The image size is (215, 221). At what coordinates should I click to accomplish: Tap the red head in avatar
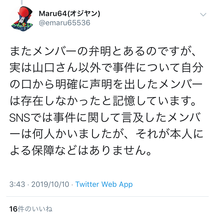coord(25,12)
